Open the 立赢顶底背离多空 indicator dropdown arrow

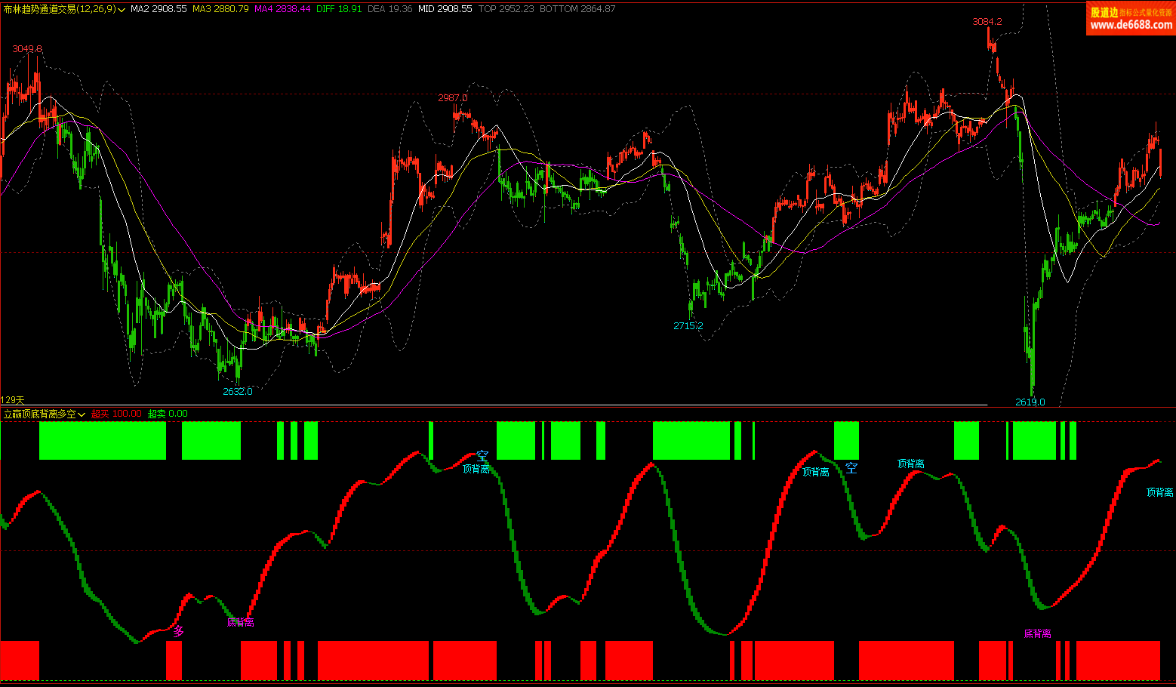(x=82, y=414)
